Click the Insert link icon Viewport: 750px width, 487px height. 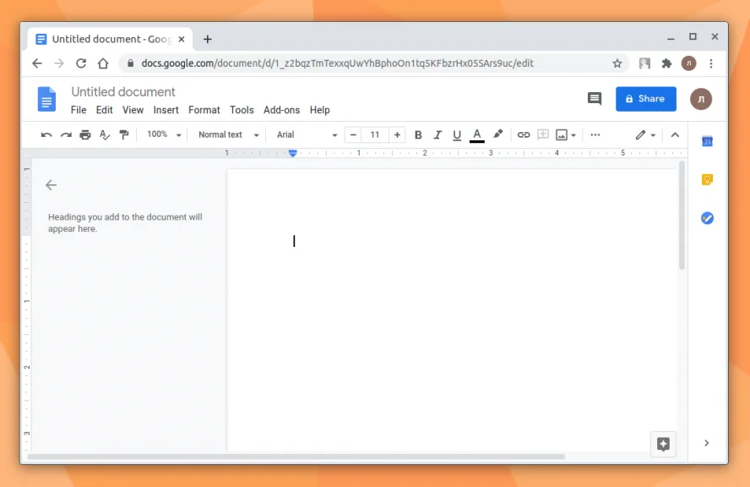tap(524, 135)
